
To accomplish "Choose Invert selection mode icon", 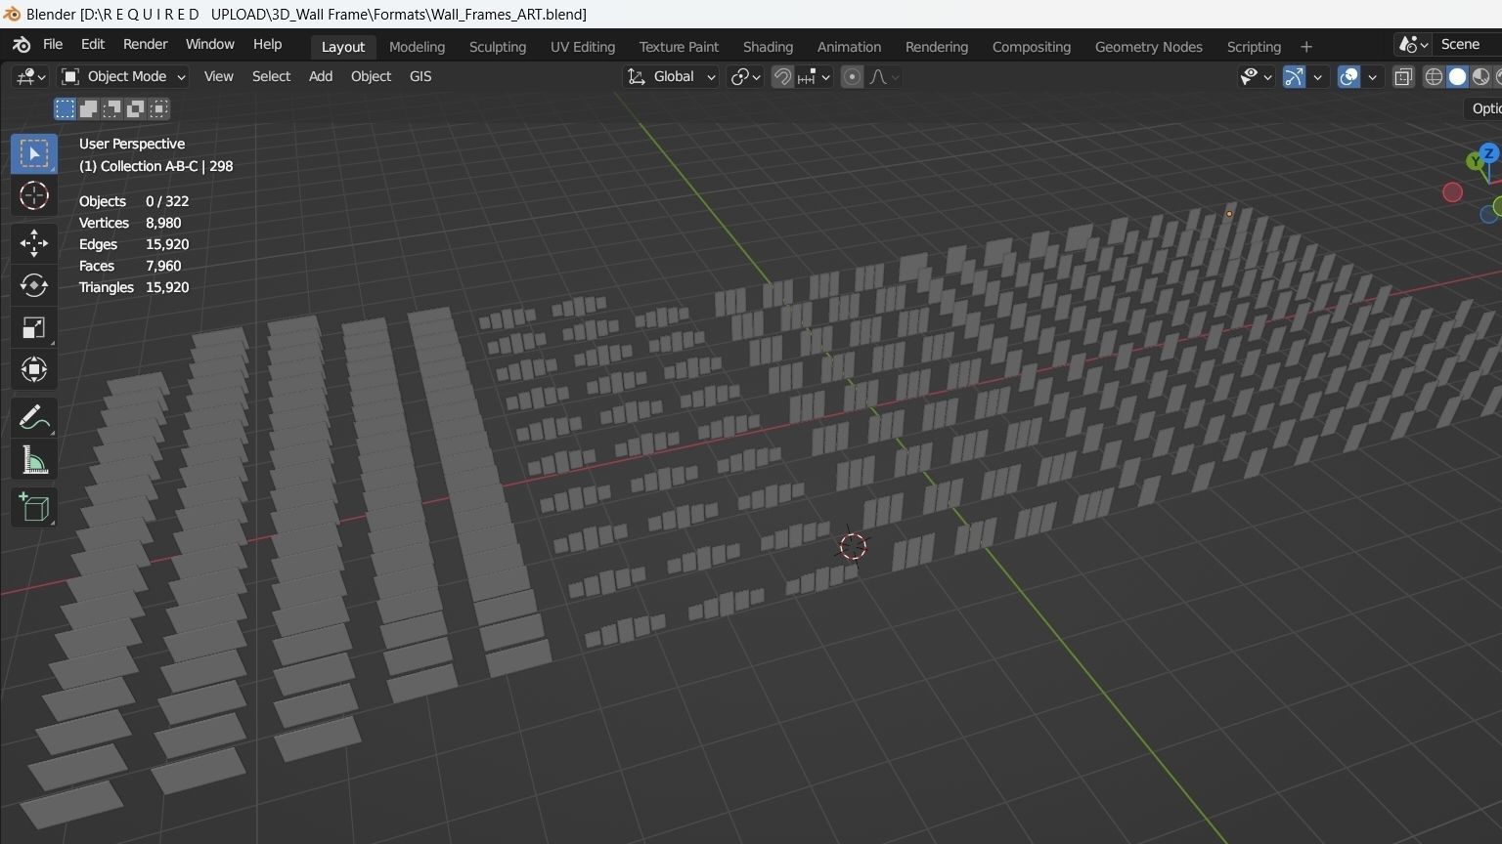I will pyautogui.click(x=136, y=108).
